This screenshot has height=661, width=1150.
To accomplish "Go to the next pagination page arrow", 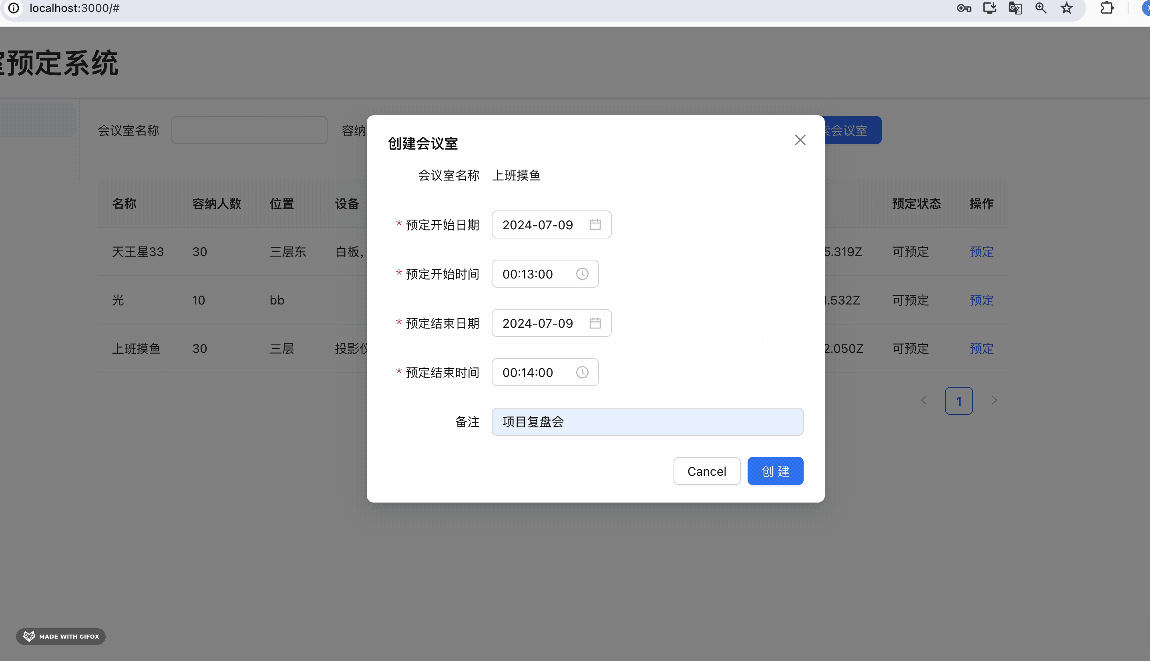I will (x=994, y=401).
